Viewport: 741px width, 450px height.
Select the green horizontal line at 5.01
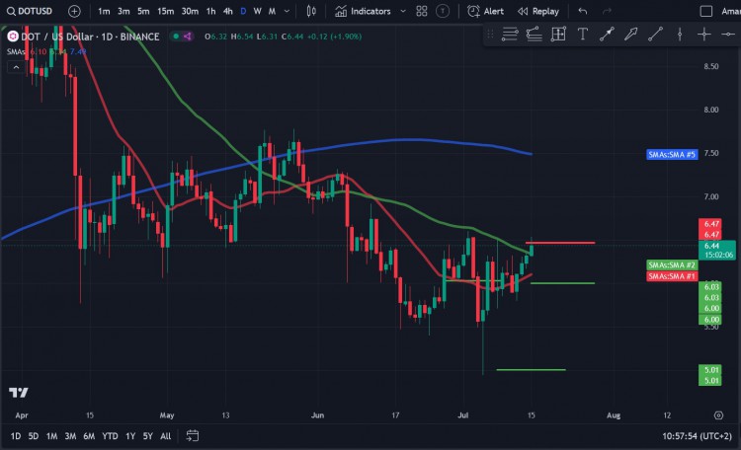531,370
